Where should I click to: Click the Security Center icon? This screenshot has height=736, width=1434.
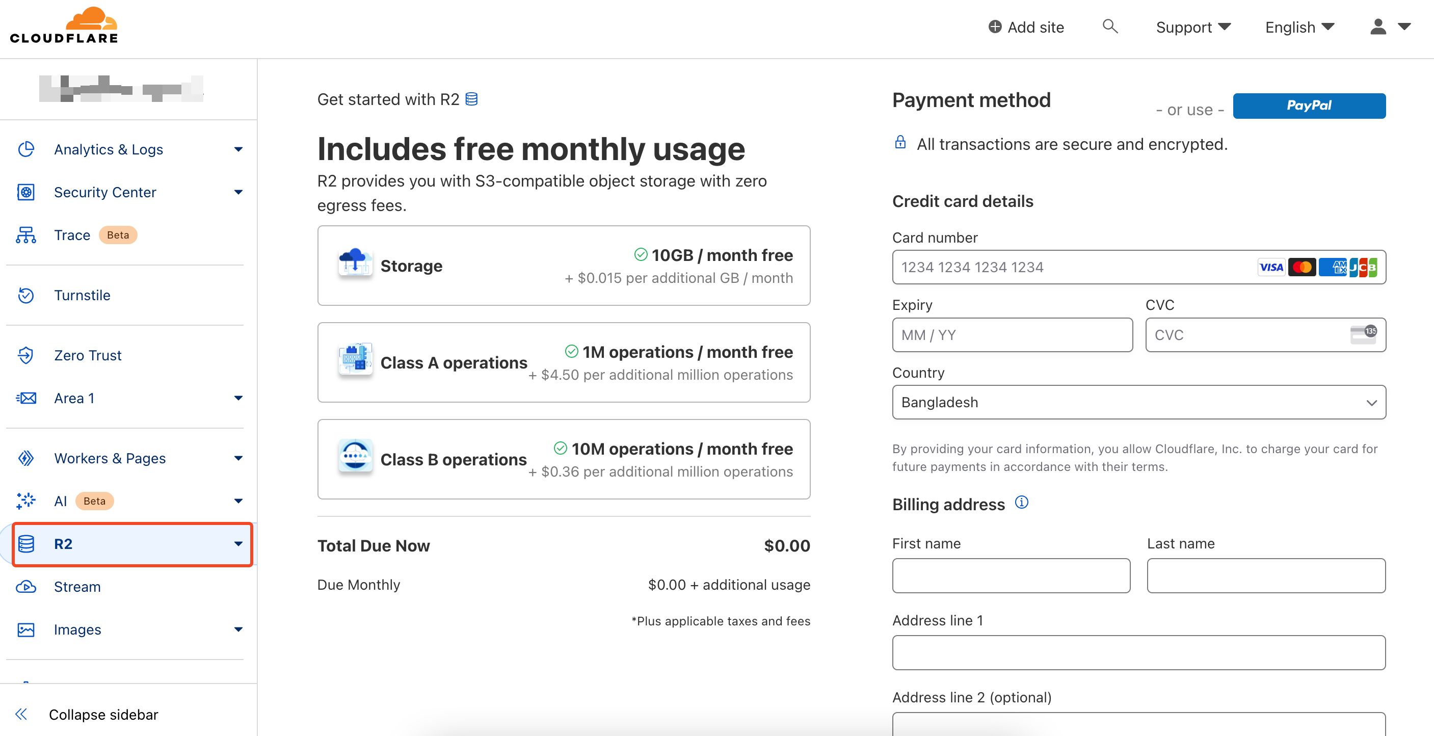coord(25,192)
